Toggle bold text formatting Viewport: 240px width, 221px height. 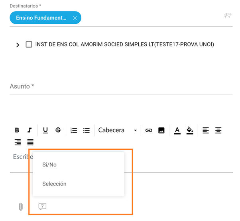coord(17,130)
